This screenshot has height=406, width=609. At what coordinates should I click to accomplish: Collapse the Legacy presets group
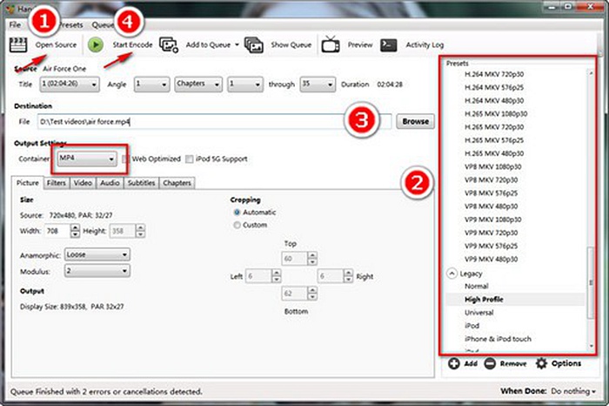(452, 274)
